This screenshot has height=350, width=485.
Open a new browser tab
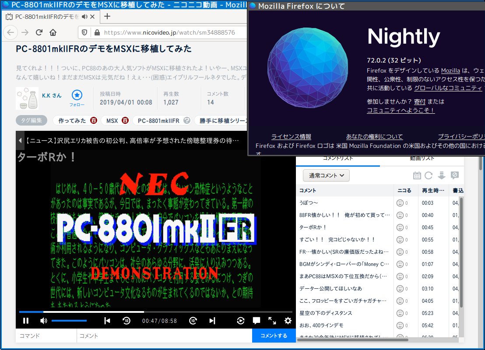point(107,16)
